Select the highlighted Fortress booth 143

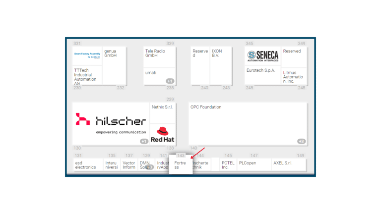coord(181,165)
